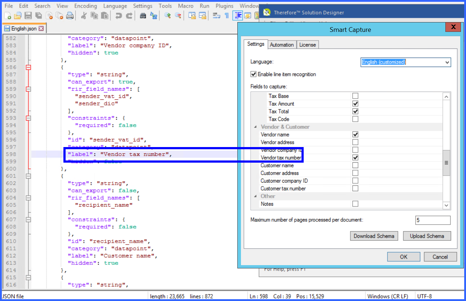Viewport: 466px width, 301px height.
Task: Disable Vendor tax number capture
Action: pyautogui.click(x=355, y=158)
